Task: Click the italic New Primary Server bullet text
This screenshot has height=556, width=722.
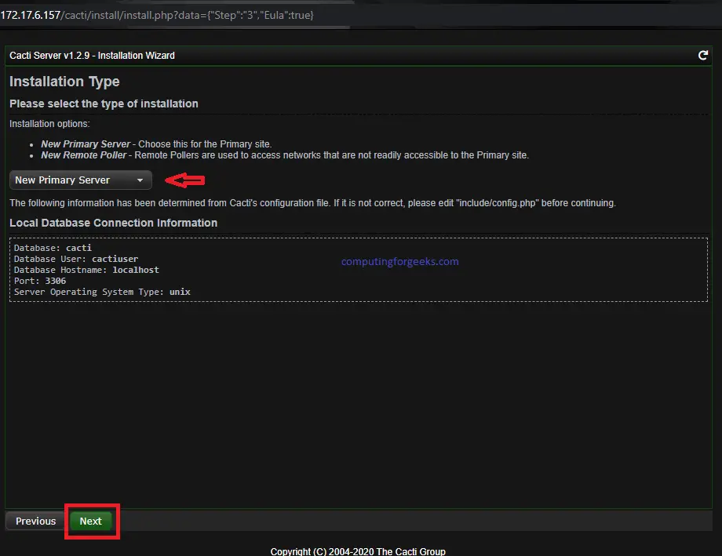Action: (86, 144)
